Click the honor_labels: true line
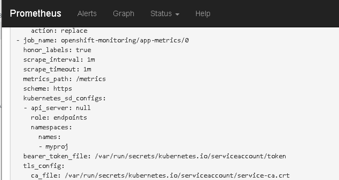 point(57,50)
